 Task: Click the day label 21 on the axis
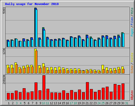(87, 103)
